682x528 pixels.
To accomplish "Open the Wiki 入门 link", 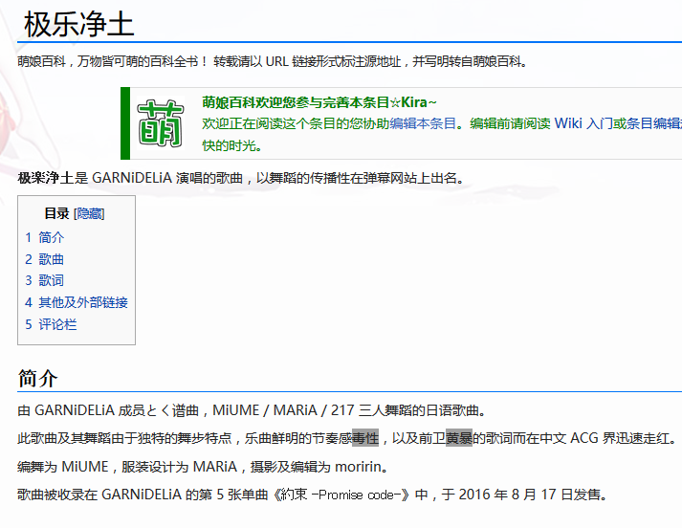I will (x=583, y=123).
